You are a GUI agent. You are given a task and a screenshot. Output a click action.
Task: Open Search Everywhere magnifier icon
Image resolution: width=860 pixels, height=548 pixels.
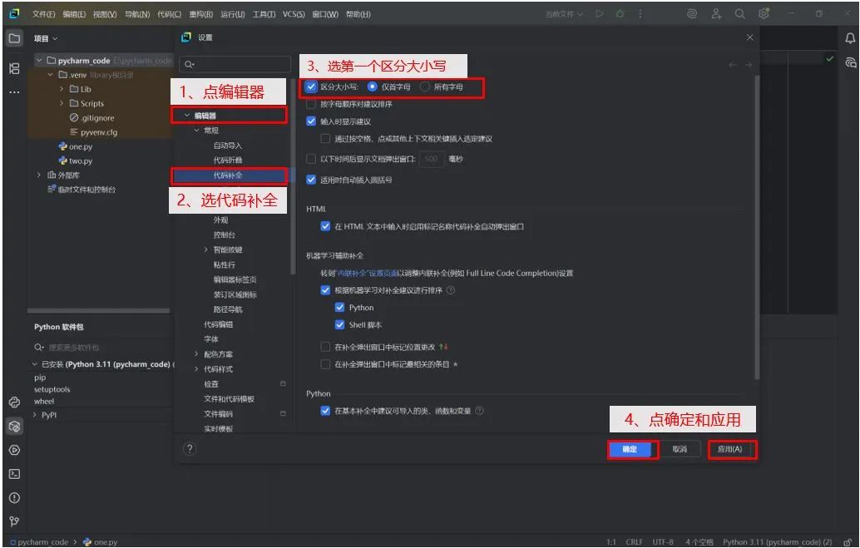[x=740, y=14]
